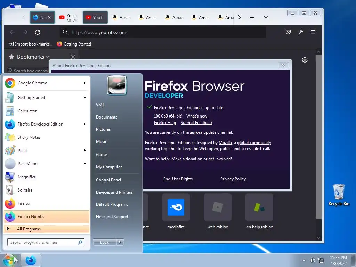Switch to YouTube autoplay tab
356x267 pixels.
[x=68, y=17]
